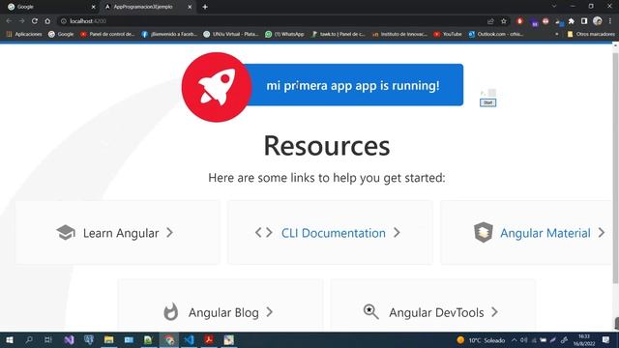Open the Learn Angular link
Viewport: 619px width, 348px height.
[121, 233]
